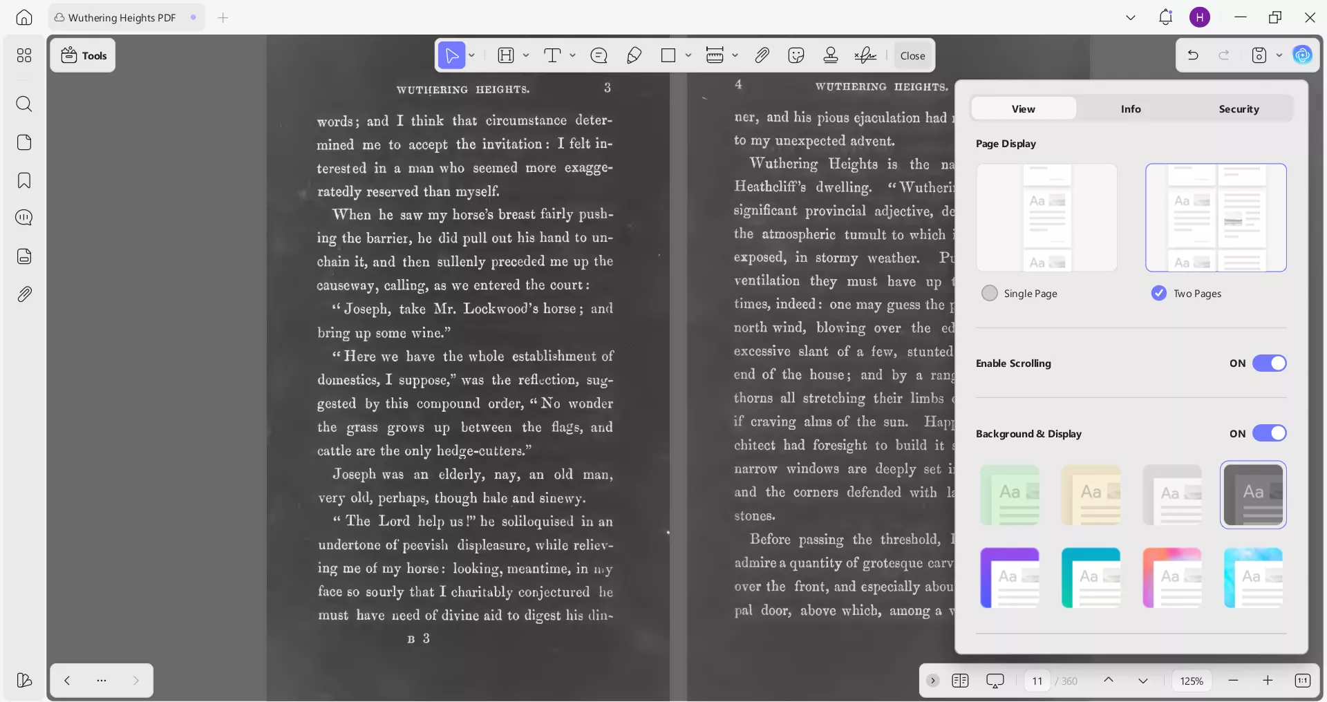Click the Close button in annotation toolbar

pos(912,55)
